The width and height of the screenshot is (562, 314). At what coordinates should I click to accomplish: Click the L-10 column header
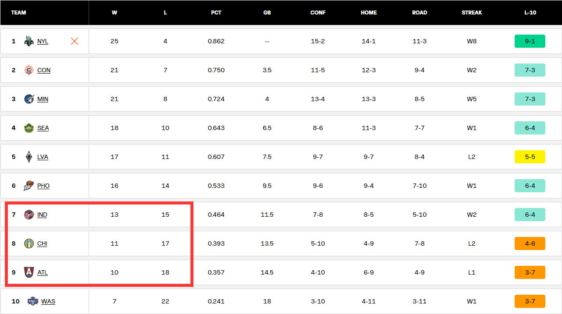[x=530, y=13]
